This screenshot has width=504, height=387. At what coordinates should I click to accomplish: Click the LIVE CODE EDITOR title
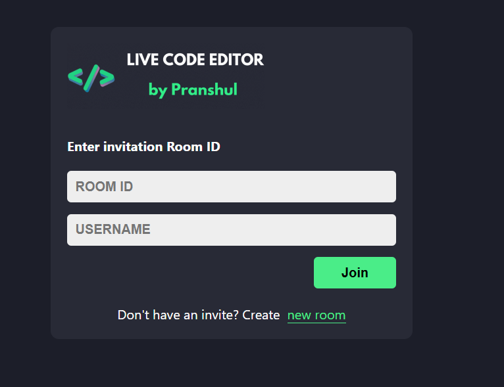coord(195,60)
